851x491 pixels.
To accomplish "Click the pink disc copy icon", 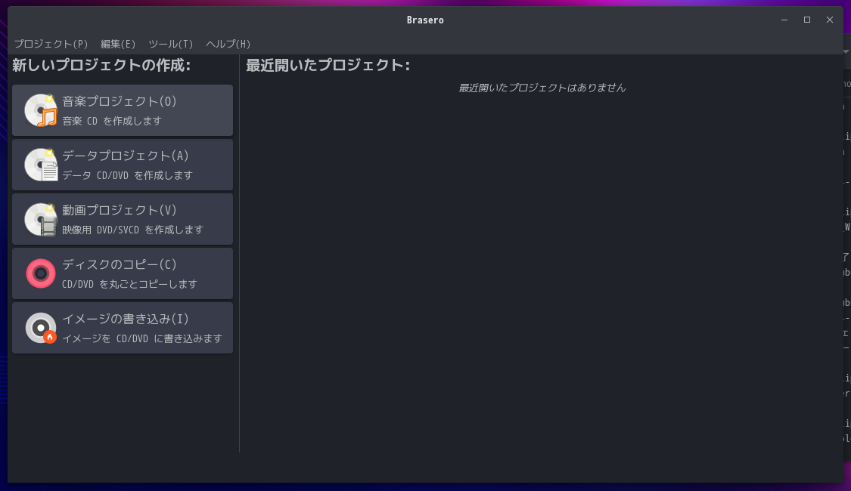I will [41, 273].
